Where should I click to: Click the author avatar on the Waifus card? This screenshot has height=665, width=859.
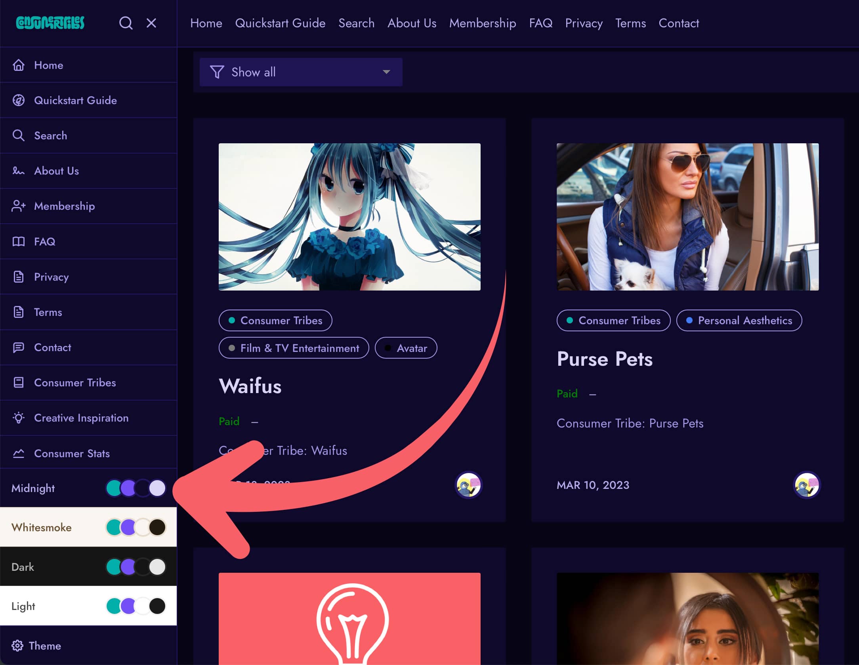469,485
